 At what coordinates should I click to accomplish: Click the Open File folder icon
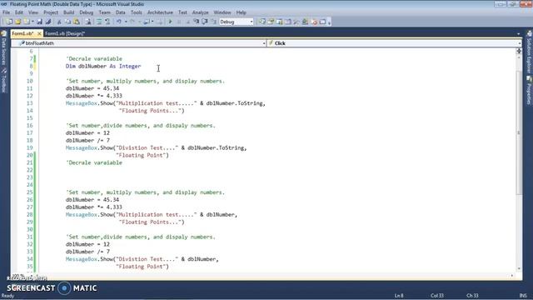[x=17, y=22]
